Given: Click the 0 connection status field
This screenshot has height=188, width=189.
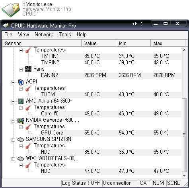Looking at the screenshot, I should coord(120,183).
